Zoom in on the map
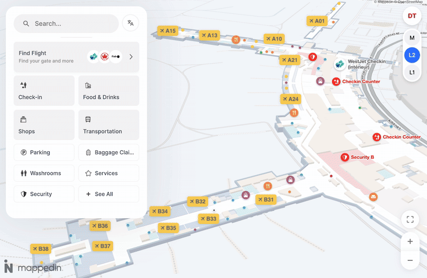 pyautogui.click(x=410, y=242)
